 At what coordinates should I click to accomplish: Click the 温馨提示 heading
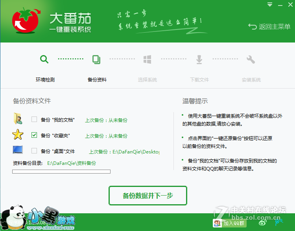point(195,101)
